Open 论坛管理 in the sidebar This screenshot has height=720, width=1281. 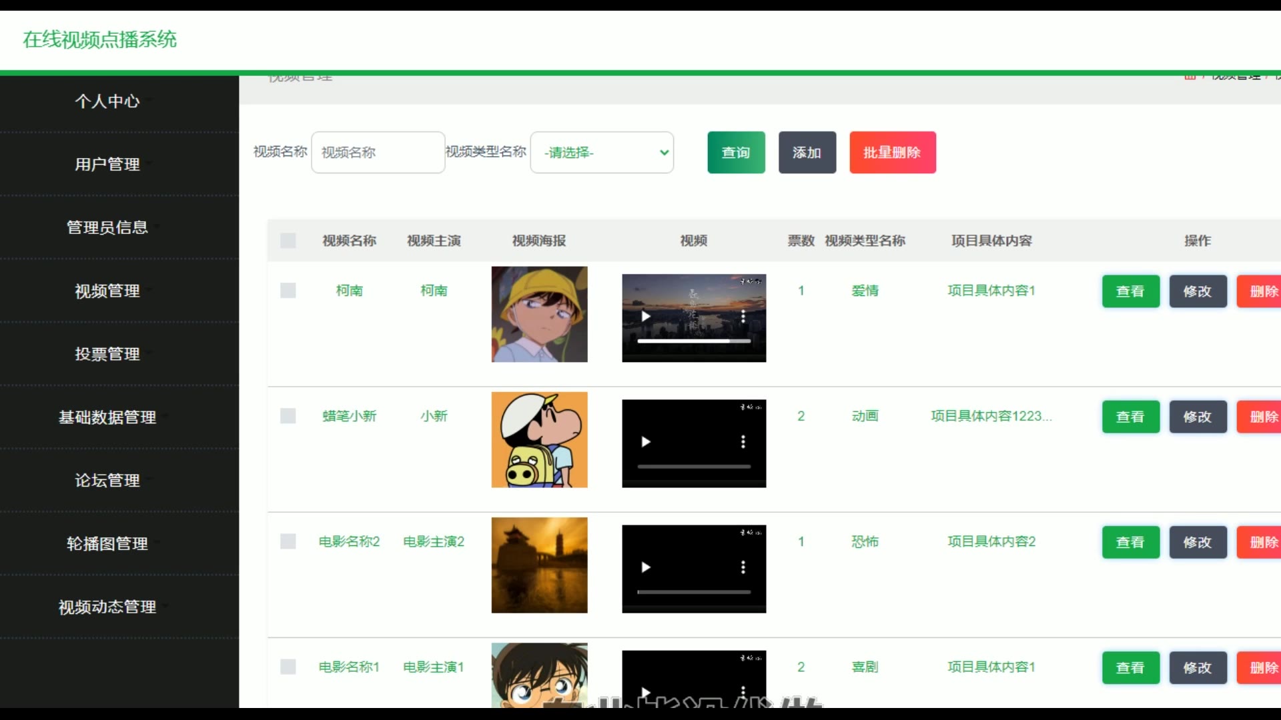click(107, 481)
